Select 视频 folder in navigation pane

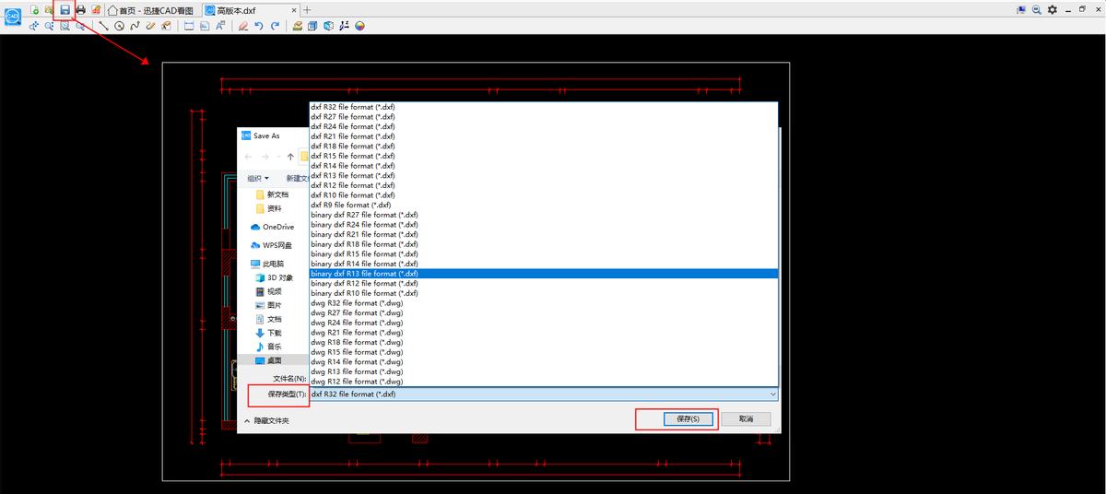click(x=268, y=291)
